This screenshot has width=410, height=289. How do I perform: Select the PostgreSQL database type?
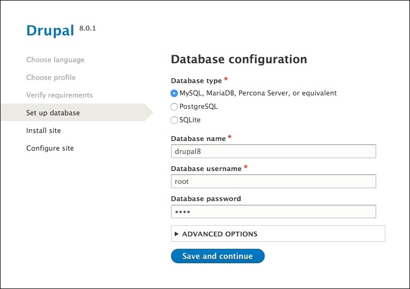pyautogui.click(x=174, y=107)
